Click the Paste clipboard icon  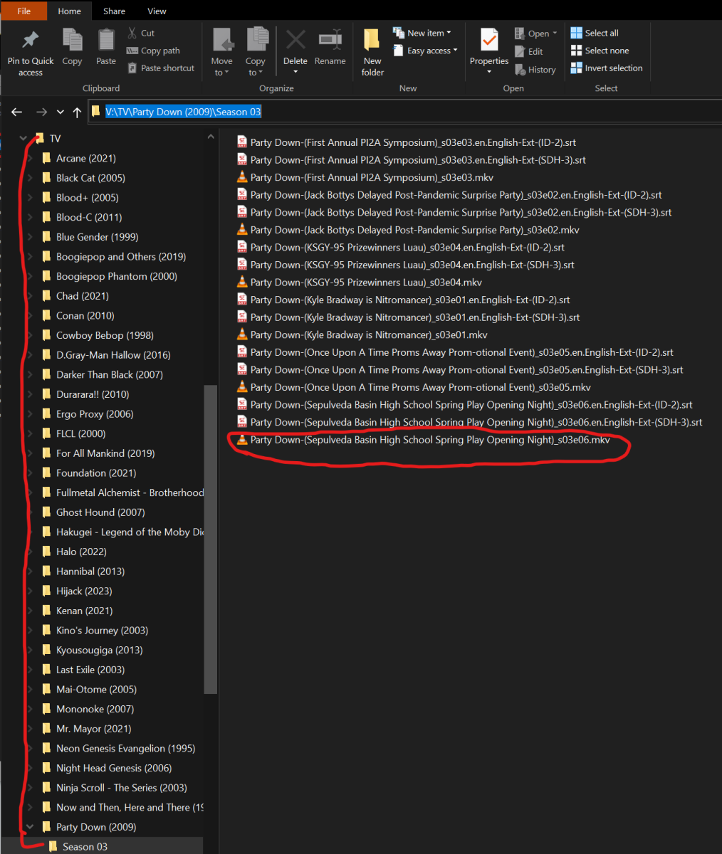[106, 41]
